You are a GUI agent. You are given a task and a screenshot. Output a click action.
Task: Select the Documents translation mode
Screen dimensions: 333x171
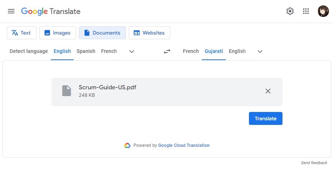[102, 33]
